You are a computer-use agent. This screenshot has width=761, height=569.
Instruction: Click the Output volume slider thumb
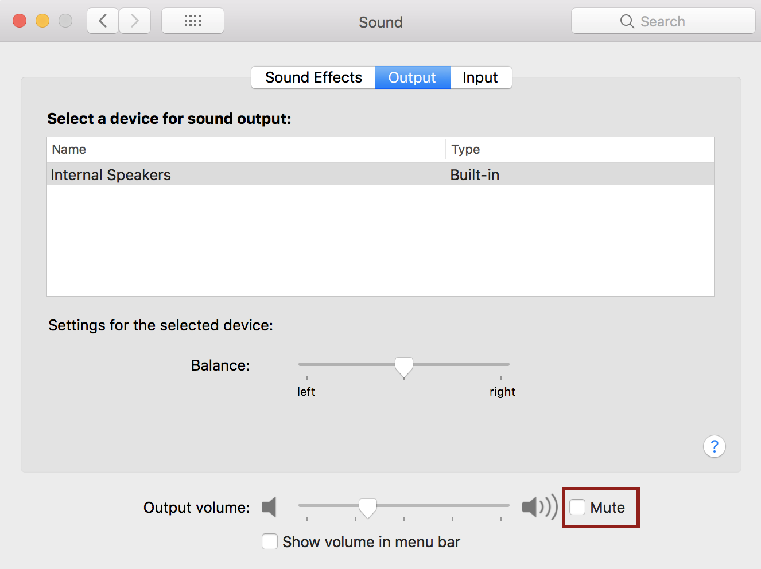click(x=368, y=508)
